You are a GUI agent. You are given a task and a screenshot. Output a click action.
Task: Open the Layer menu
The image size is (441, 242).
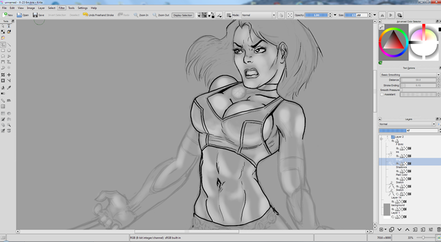click(x=42, y=8)
